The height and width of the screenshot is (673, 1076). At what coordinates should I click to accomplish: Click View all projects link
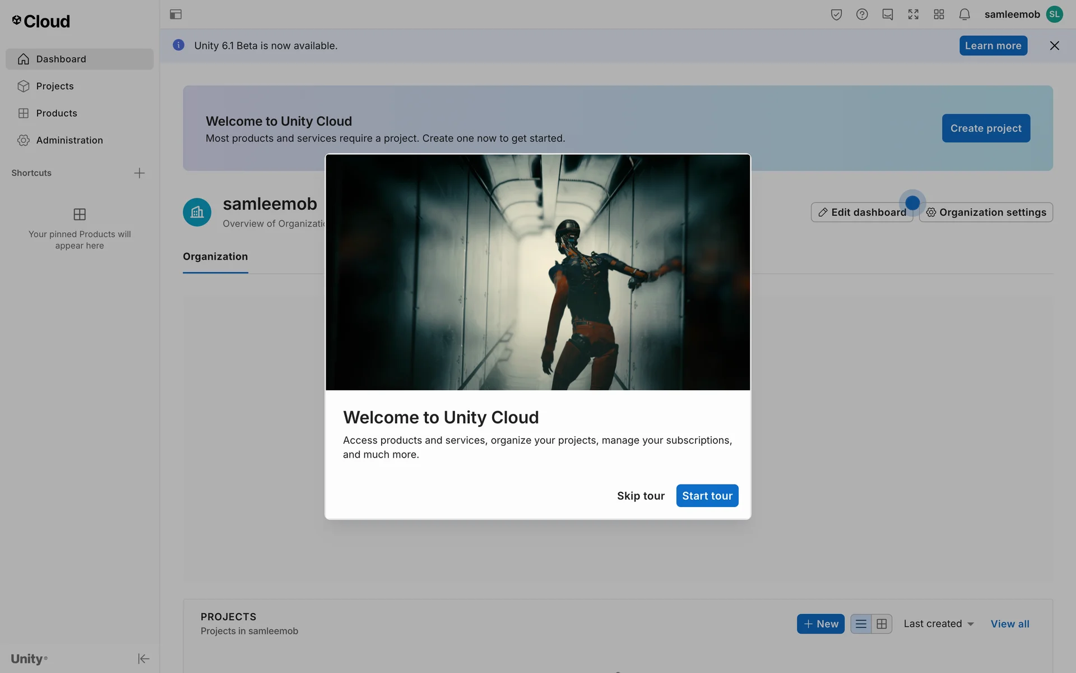click(x=1010, y=624)
